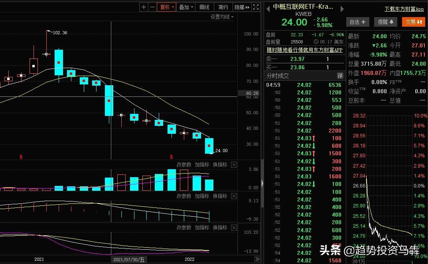Click the red S marker near 2021
Screen dimensions: 428x264
click(x=21, y=157)
